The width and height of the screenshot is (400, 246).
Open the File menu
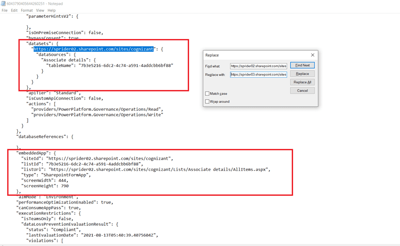(5, 10)
